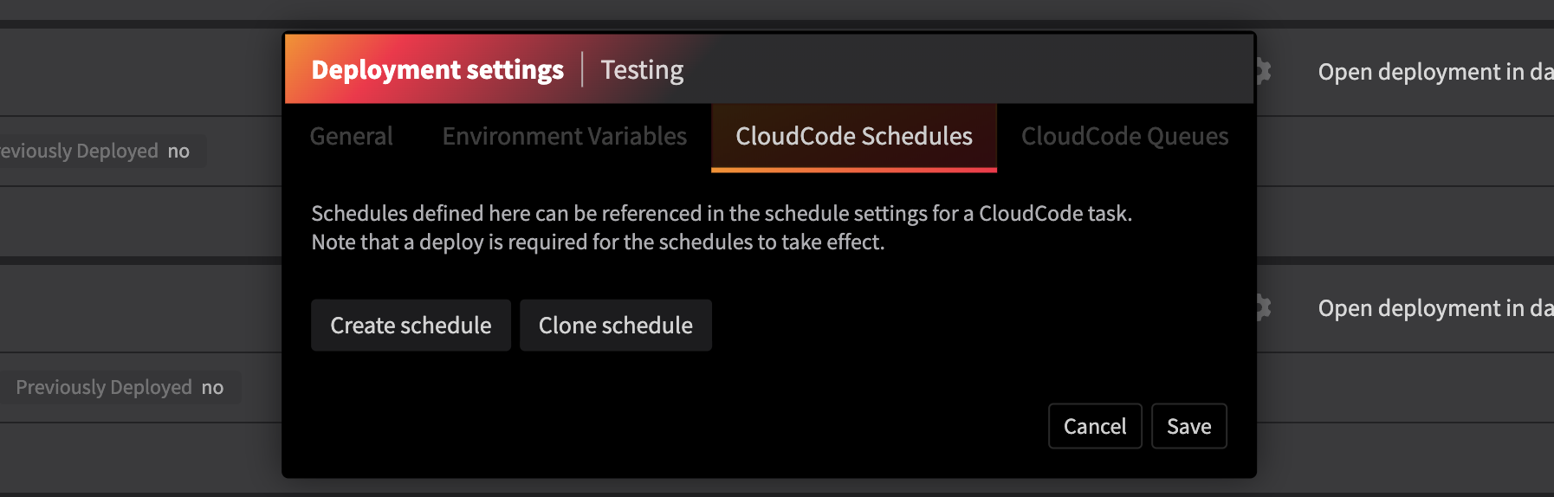Click the "no" value in the upper badge

click(178, 151)
